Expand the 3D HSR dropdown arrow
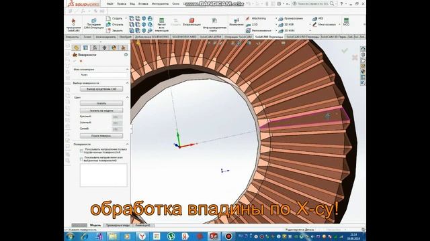The height and width of the screenshot is (241, 430). 310,25
